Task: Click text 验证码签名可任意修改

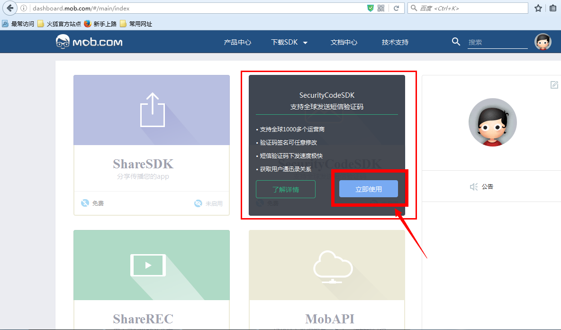Action: 289,142
